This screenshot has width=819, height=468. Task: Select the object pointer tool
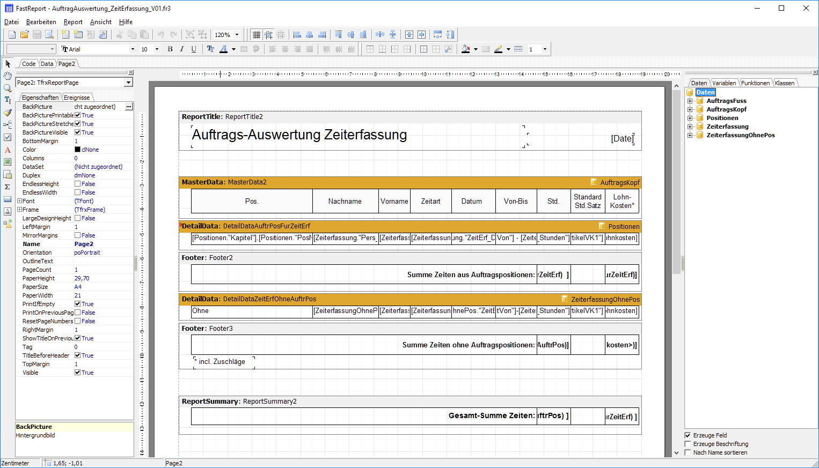[8, 64]
